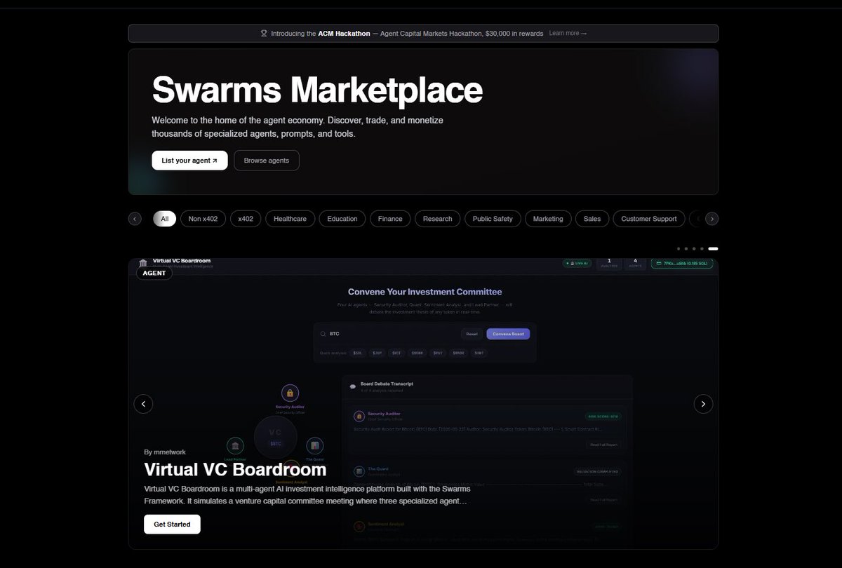
Task: Open the Virtual VC Boardroom featured title
Action: point(235,469)
